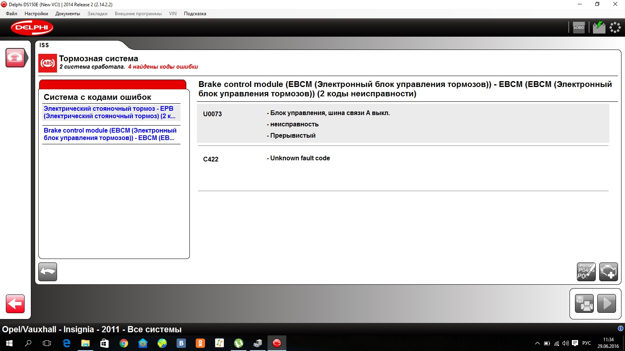The image size is (625, 351).
Task: Open the Action Center notifications icon
Action: [x=575, y=343]
